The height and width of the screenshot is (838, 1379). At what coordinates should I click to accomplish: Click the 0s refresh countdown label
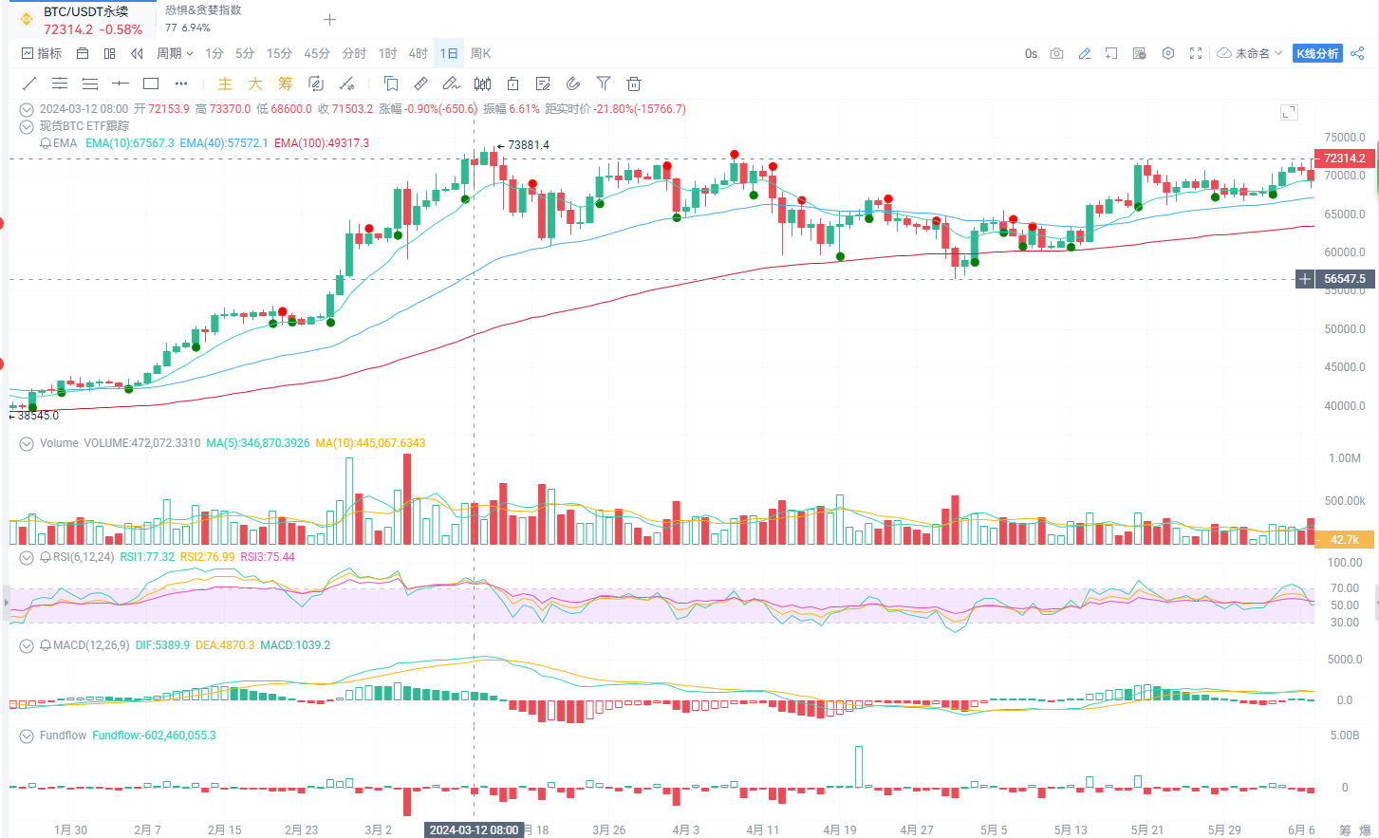pos(1031,54)
